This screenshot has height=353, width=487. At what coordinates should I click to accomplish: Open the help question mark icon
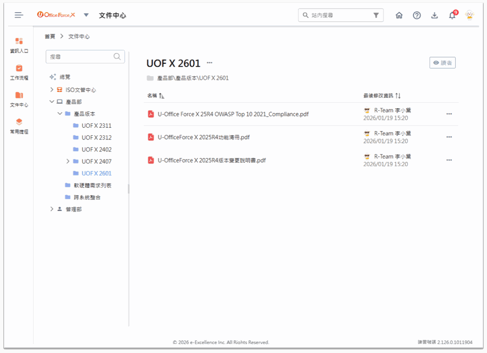[x=417, y=15]
